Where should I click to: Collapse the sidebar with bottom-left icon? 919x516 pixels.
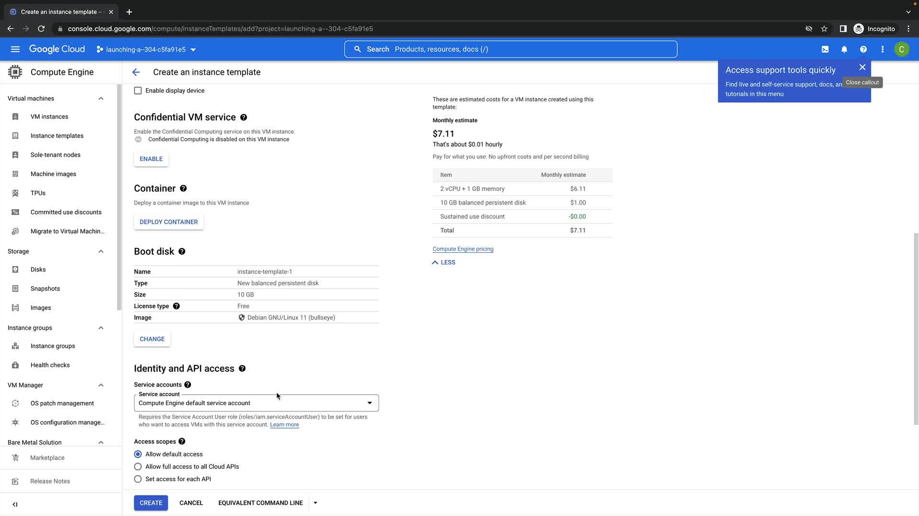coord(15,504)
